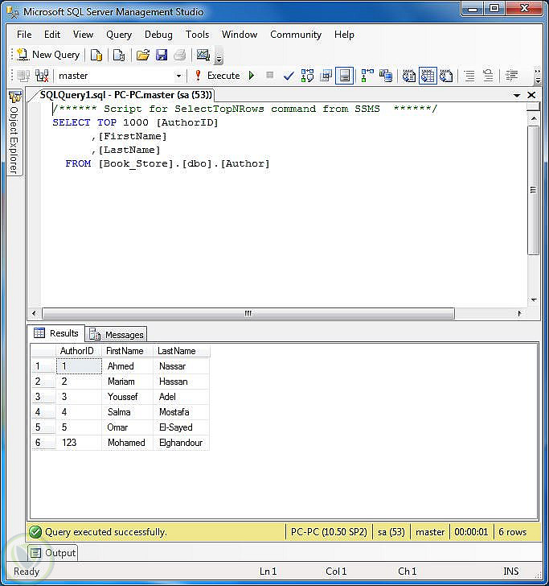Uncomment the selected lines
This screenshot has height=586, width=549.
tap(488, 76)
